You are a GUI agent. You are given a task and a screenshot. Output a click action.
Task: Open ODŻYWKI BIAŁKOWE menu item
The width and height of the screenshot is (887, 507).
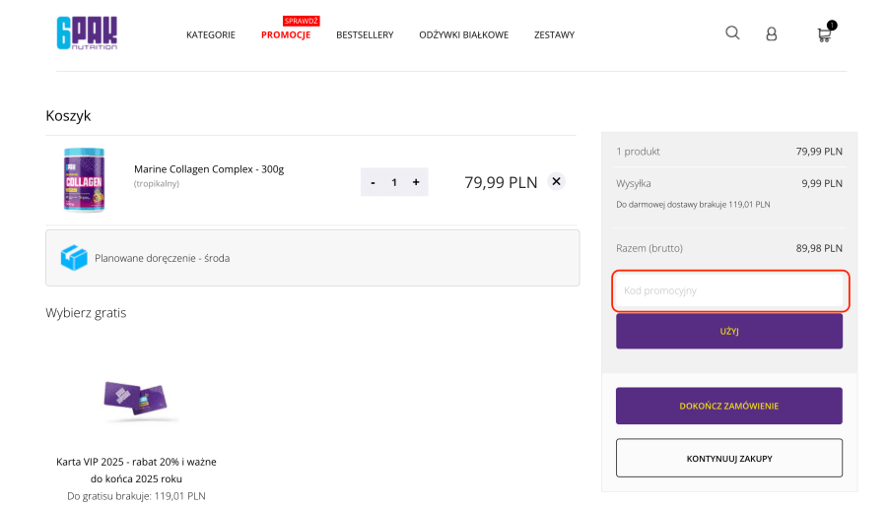464,35
